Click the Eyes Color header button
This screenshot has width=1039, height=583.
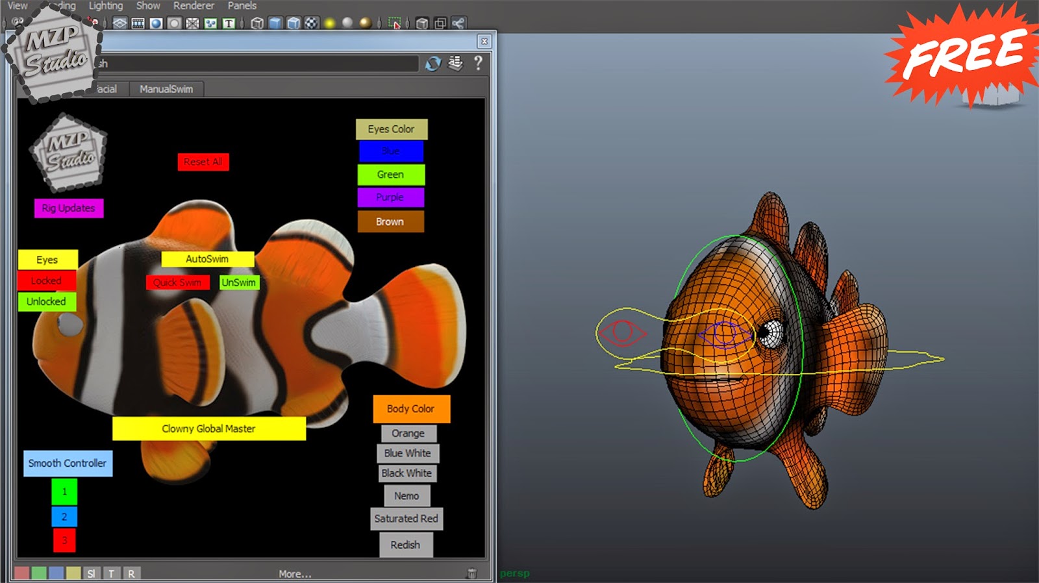[x=392, y=129]
